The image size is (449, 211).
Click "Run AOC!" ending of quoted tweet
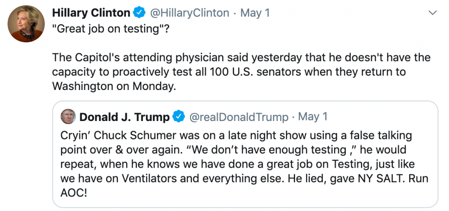click(74, 192)
